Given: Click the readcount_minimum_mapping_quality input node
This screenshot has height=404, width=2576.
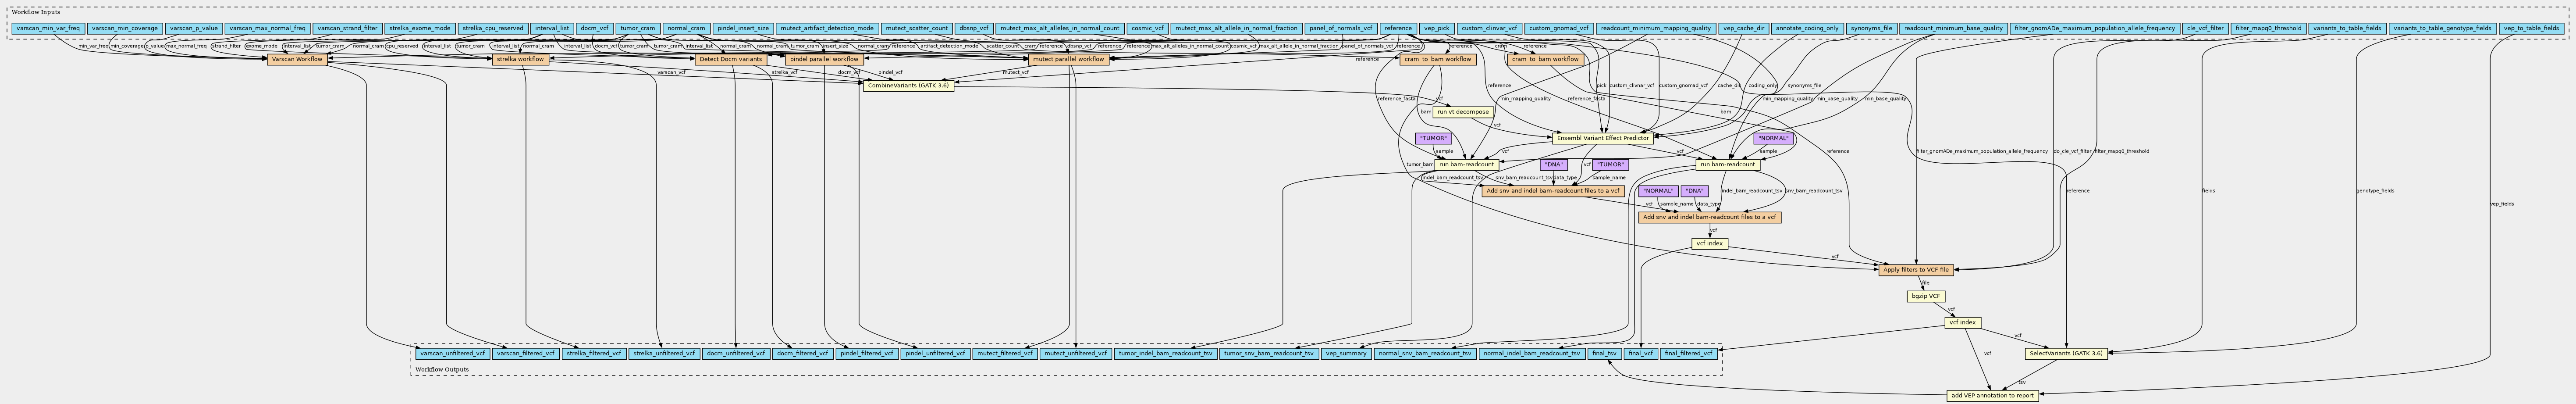Looking at the screenshot, I should [1655, 29].
